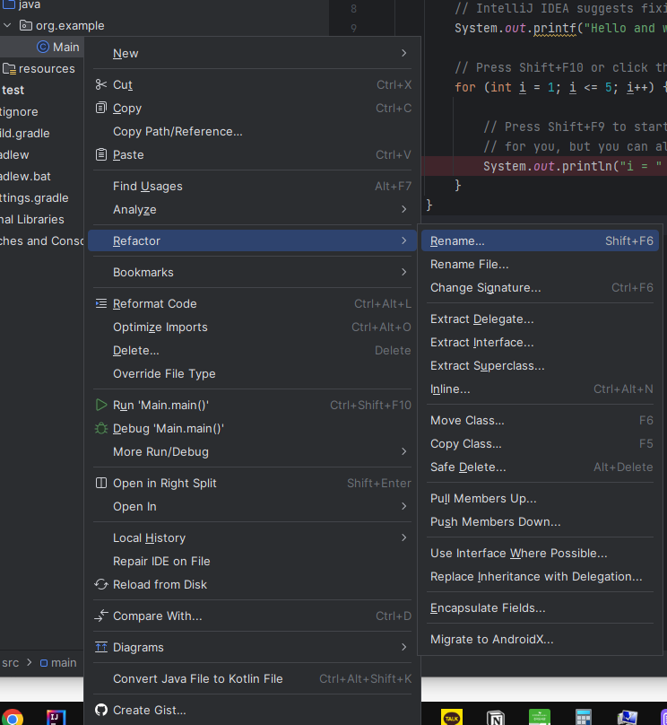Screen dimensions: 667x725
Task: Open IntelliJ IDEA from the taskbar
Action: 56,718
